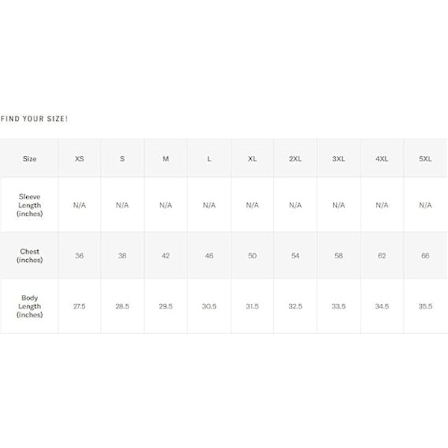Select the S size column header
This screenshot has width=448, height=448.
point(122,159)
